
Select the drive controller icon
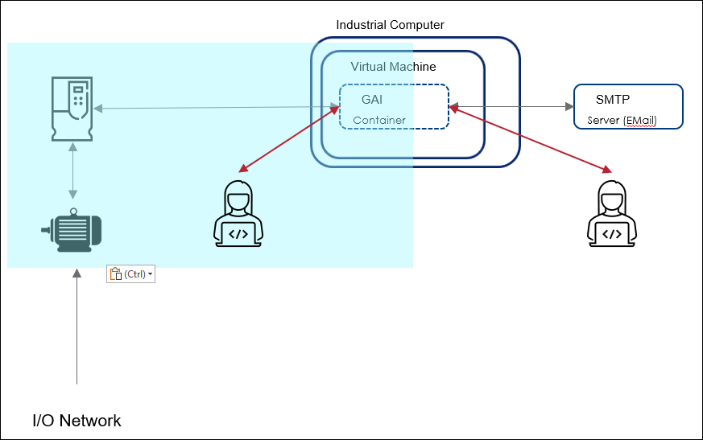coord(72,107)
